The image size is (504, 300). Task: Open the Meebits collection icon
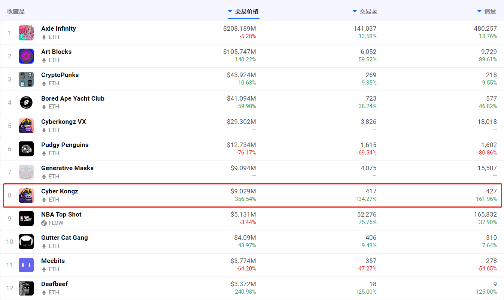tap(26, 265)
